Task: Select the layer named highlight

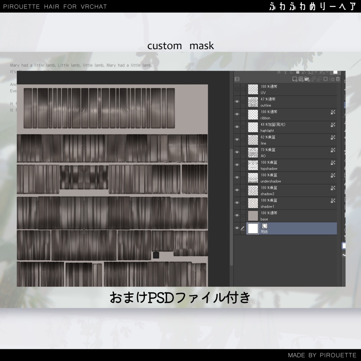Action: click(292, 127)
